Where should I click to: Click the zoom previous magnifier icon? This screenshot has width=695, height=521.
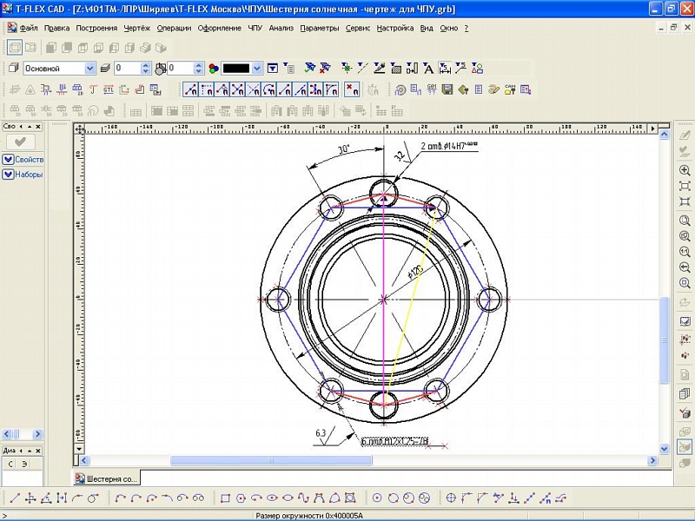coord(685,267)
